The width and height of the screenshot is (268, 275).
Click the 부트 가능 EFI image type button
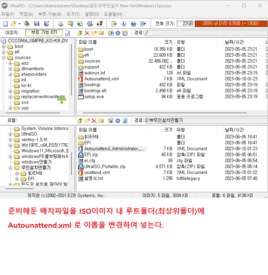(44, 32)
